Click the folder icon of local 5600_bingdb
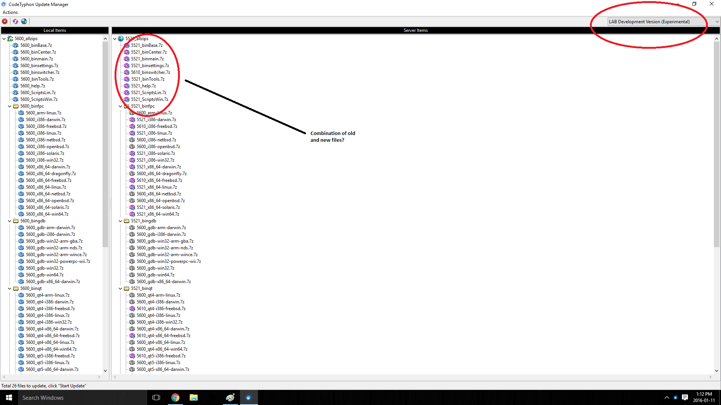 [16, 221]
